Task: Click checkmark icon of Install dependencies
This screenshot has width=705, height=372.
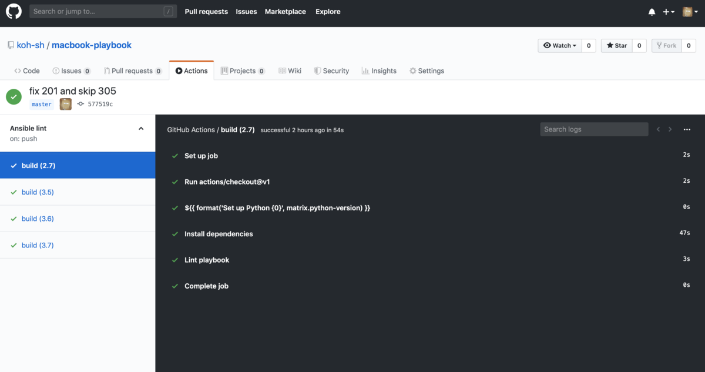Action: [175, 234]
